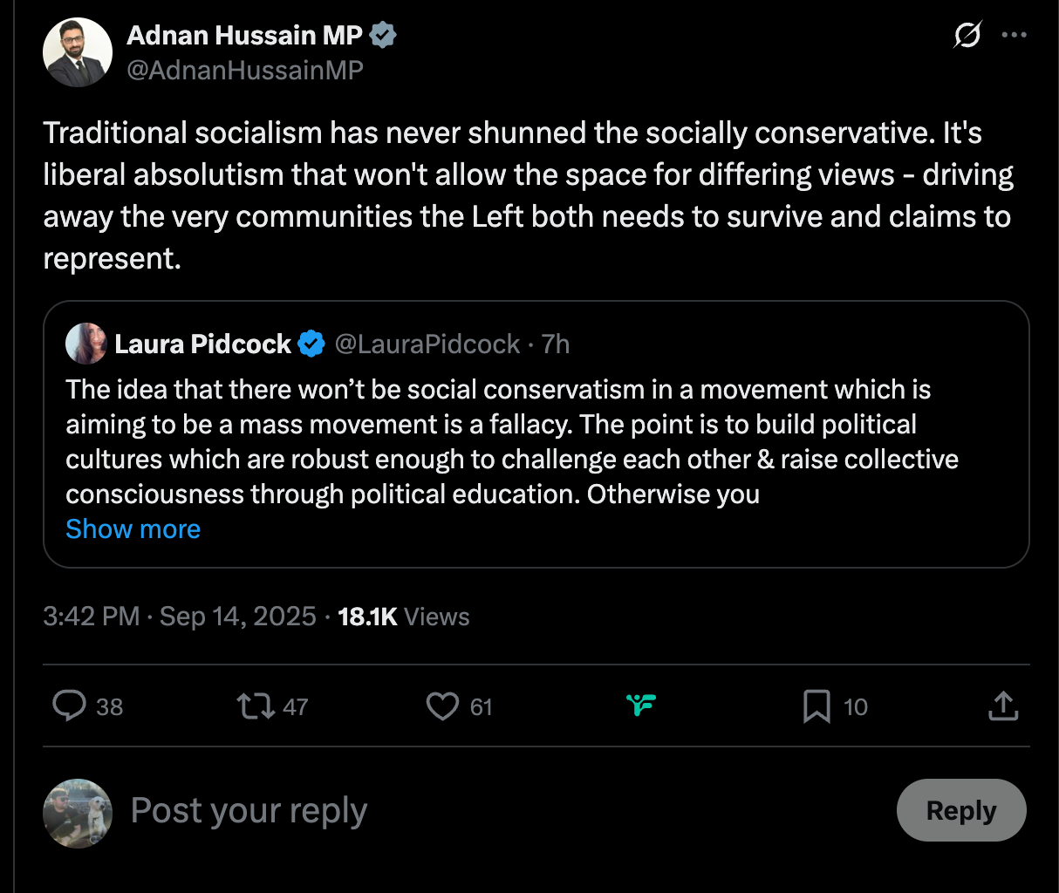Screen dimensions: 1059x893
Task: Open the share icon menu
Action: pyautogui.click(x=1003, y=706)
